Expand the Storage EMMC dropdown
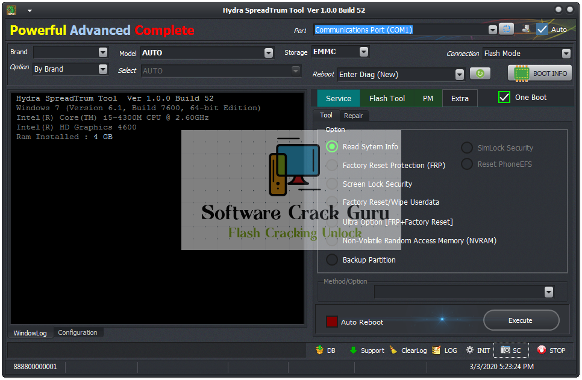Screen dimensions: 582x380 (x=364, y=52)
